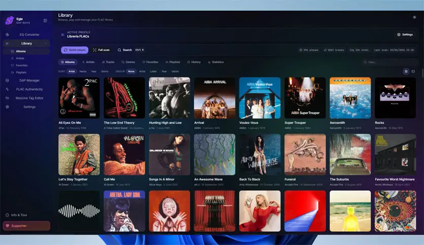Open FLAC Authenticity from the sidebar
Viewport: 424px width, 245px height.
[26, 89]
